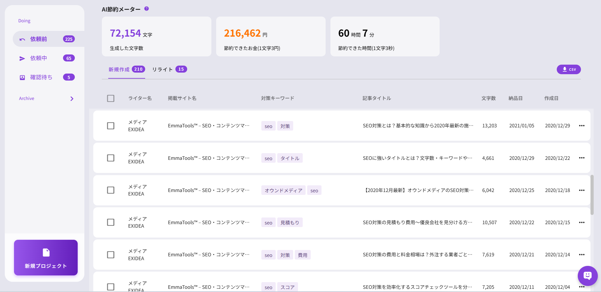Select the 依頼前 undo-arrow icon
This screenshot has height=292, width=601.
tap(22, 39)
